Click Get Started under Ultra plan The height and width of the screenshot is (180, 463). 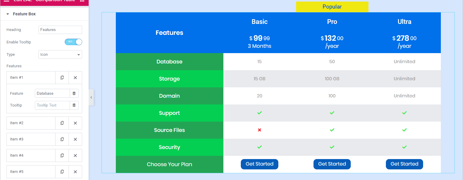[x=404, y=164]
